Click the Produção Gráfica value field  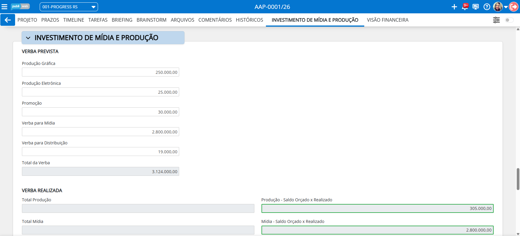pos(100,72)
